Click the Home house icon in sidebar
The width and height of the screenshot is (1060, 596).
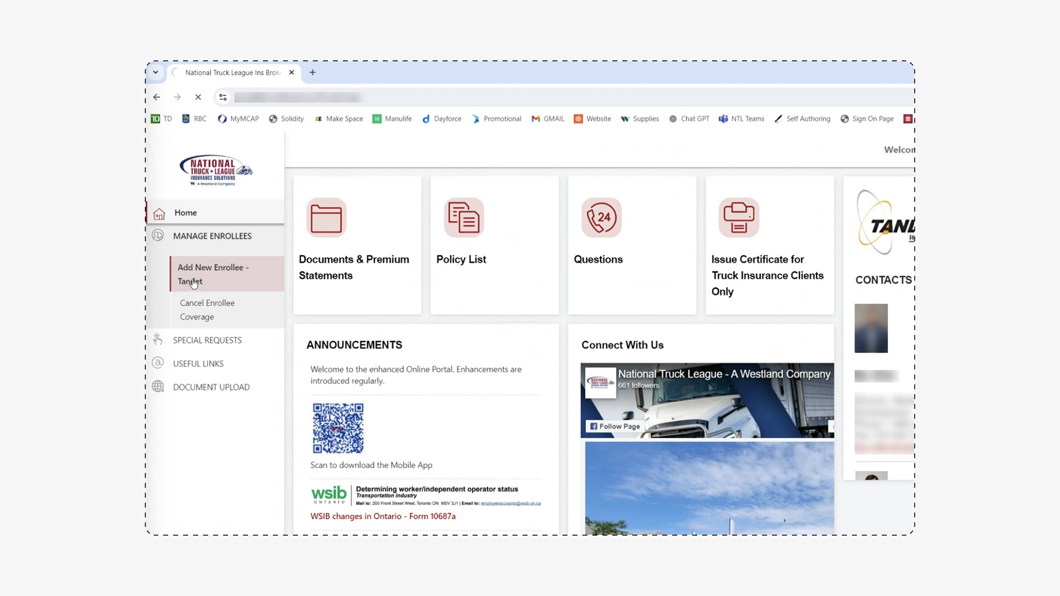(159, 214)
